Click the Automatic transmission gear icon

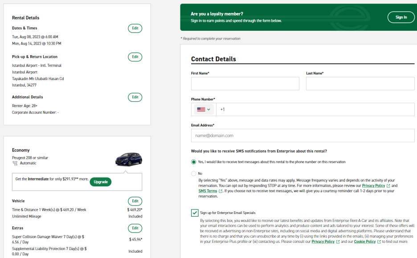pyautogui.click(x=15, y=163)
